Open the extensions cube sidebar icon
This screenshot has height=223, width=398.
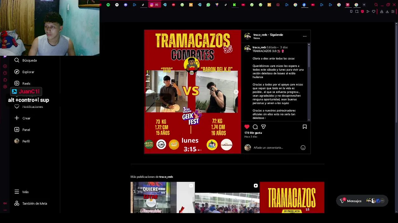5,80
